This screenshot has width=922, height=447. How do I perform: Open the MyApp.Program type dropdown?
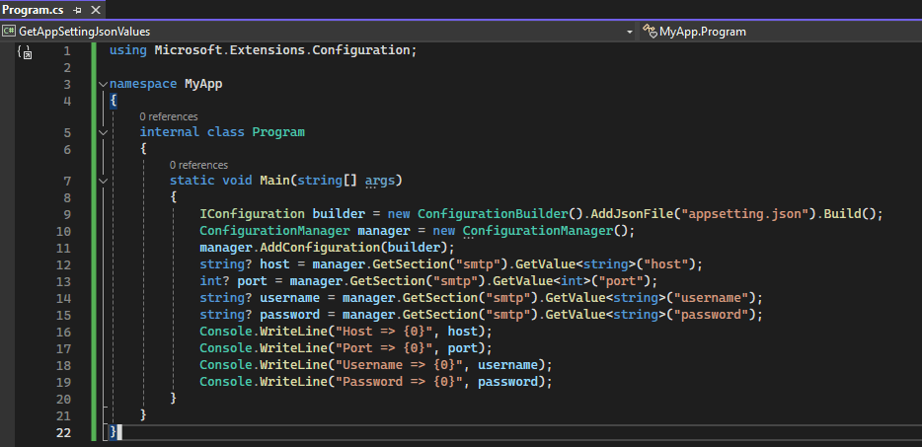pyautogui.click(x=780, y=32)
